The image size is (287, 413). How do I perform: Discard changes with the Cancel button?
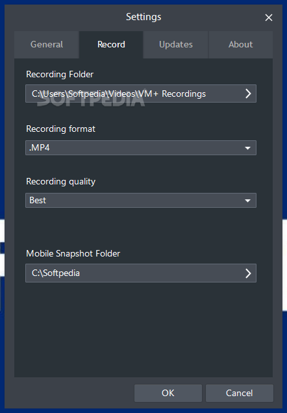[240, 393]
